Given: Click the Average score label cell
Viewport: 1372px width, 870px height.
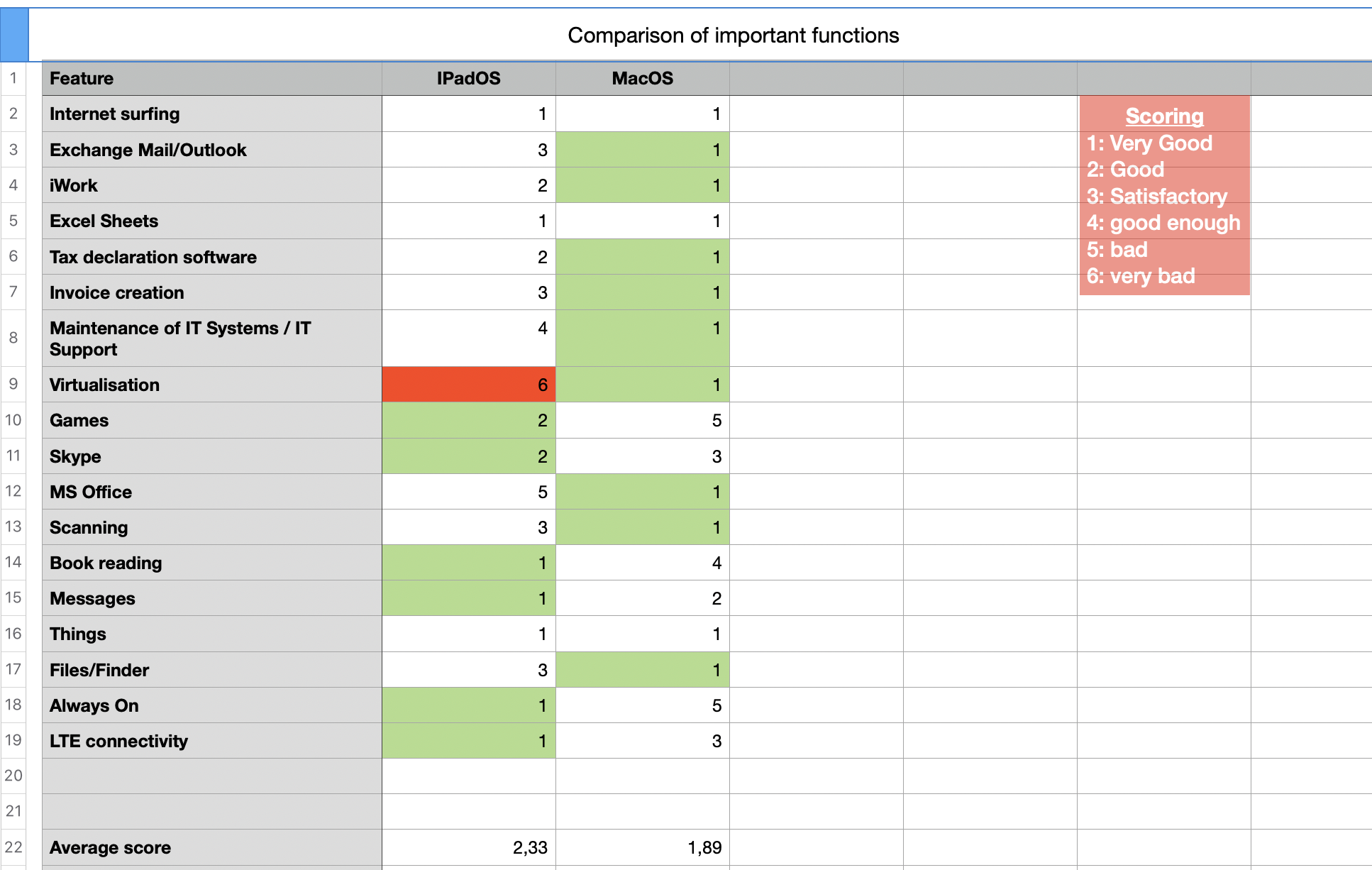Looking at the screenshot, I should click(x=211, y=847).
